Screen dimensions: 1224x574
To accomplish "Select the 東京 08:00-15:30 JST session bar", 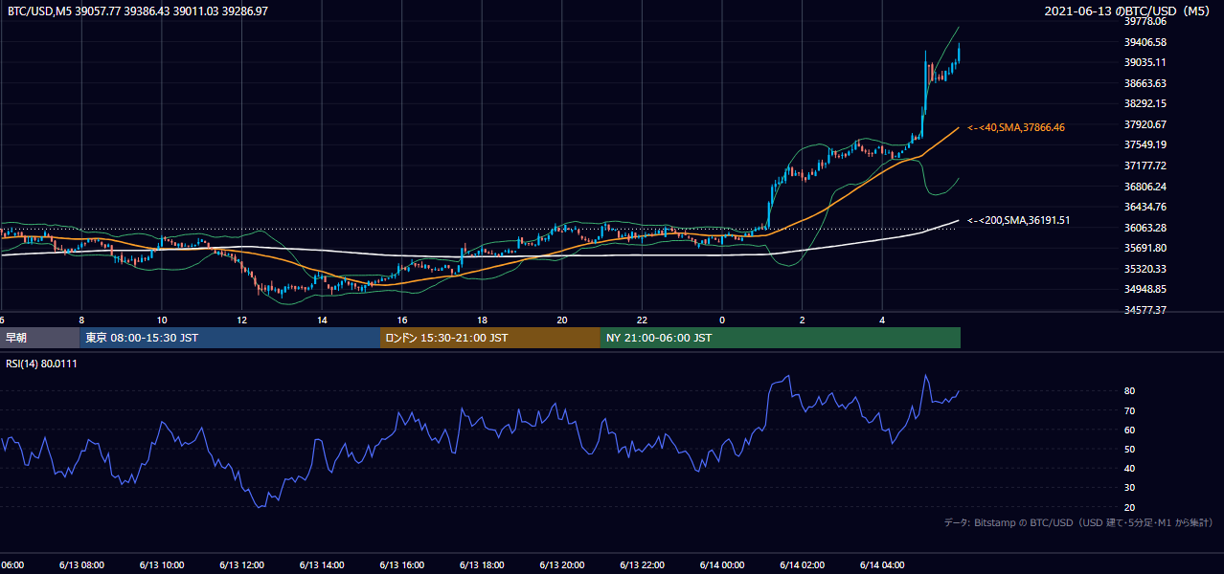I will [x=230, y=338].
